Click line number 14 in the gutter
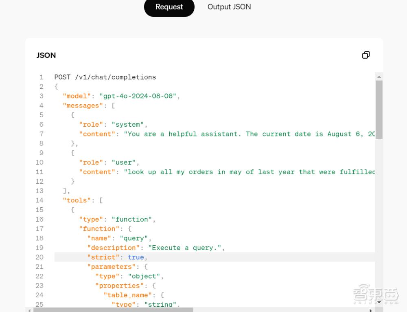 [x=39, y=200]
